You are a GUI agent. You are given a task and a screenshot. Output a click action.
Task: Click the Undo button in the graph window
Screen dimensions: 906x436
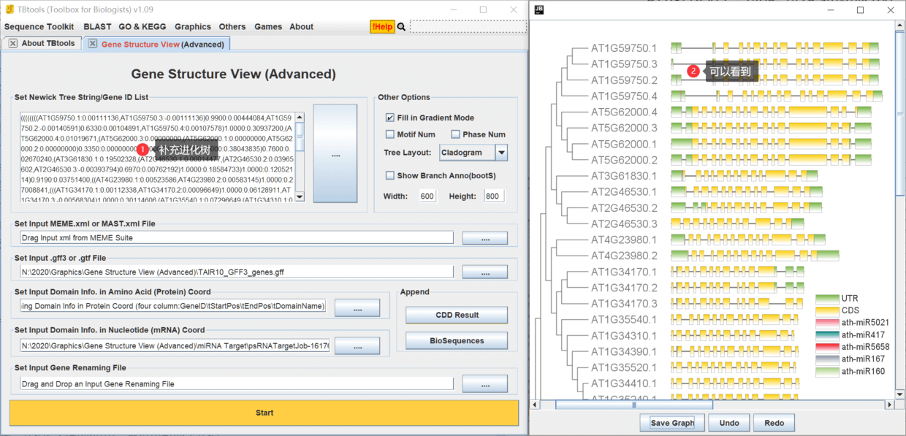[729, 423]
